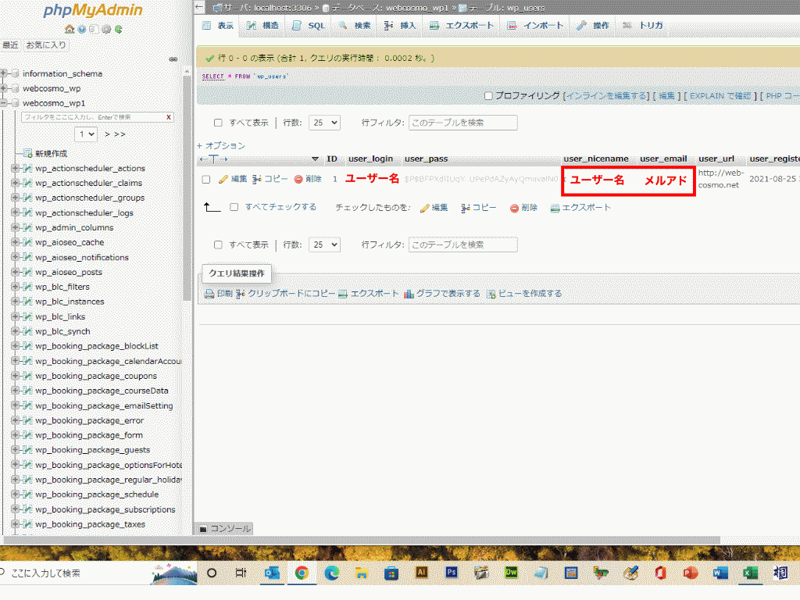The image size is (800, 600).
Task: Open the エクスポート tab in top menu
Action: click(462, 26)
